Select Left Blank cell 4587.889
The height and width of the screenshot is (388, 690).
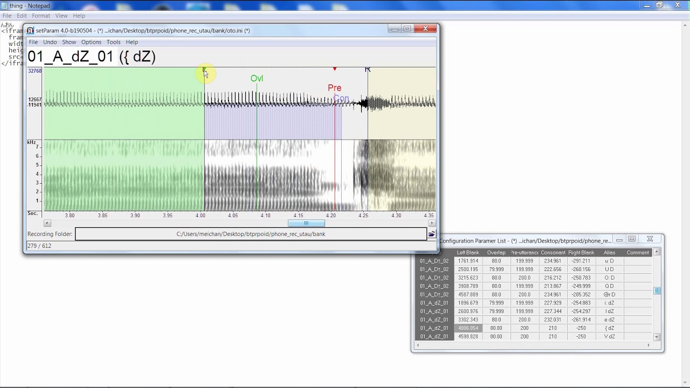click(468, 294)
